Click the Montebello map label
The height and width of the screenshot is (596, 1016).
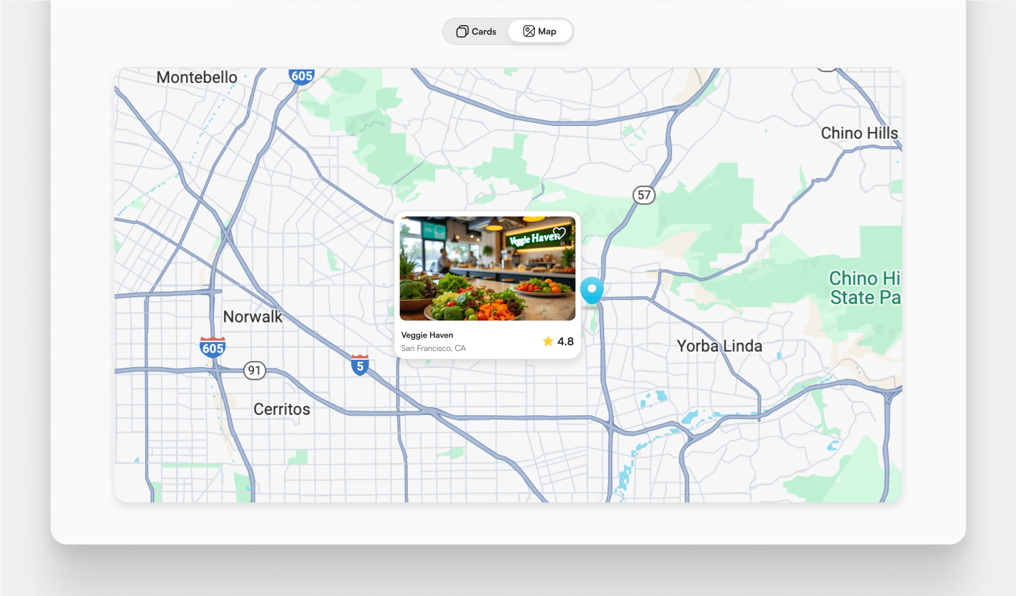coord(197,77)
